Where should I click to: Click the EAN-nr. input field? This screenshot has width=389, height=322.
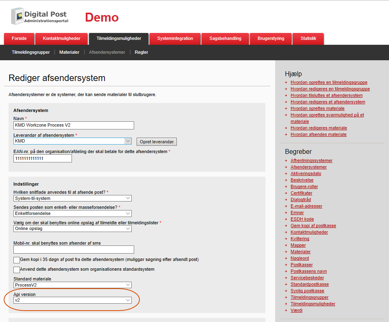click(x=43, y=158)
